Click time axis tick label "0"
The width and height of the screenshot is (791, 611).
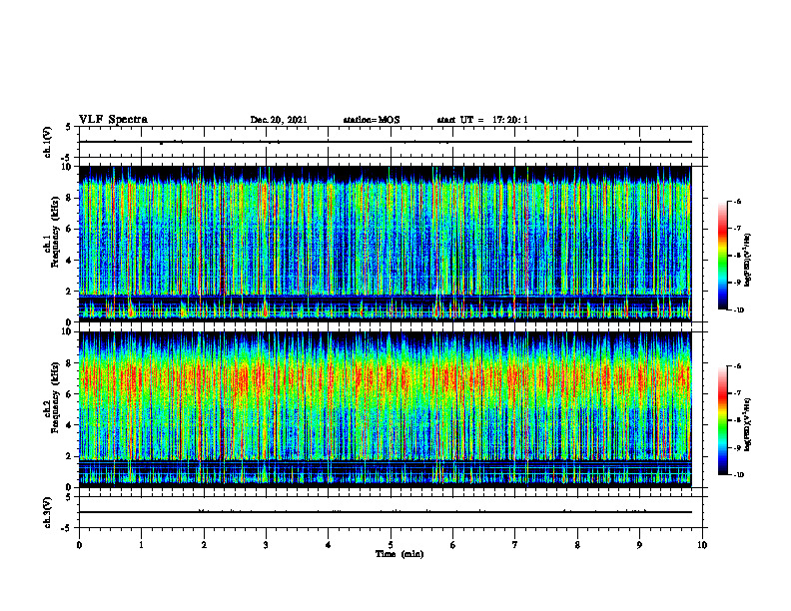[79, 545]
